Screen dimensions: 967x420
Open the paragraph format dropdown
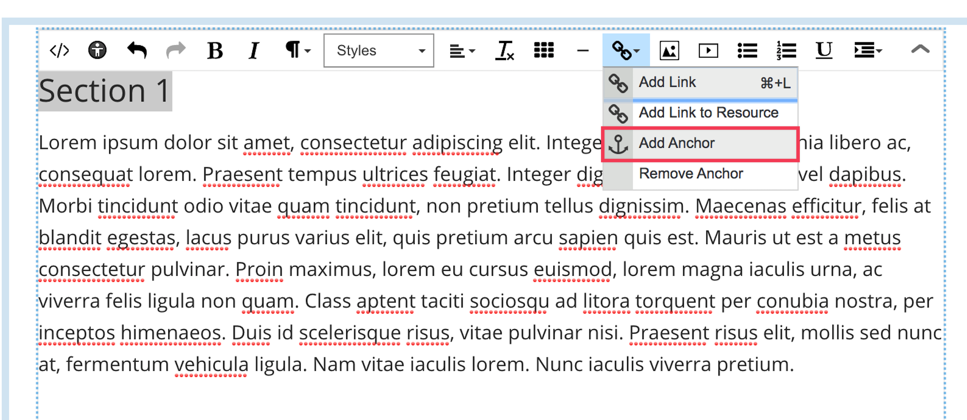point(298,50)
